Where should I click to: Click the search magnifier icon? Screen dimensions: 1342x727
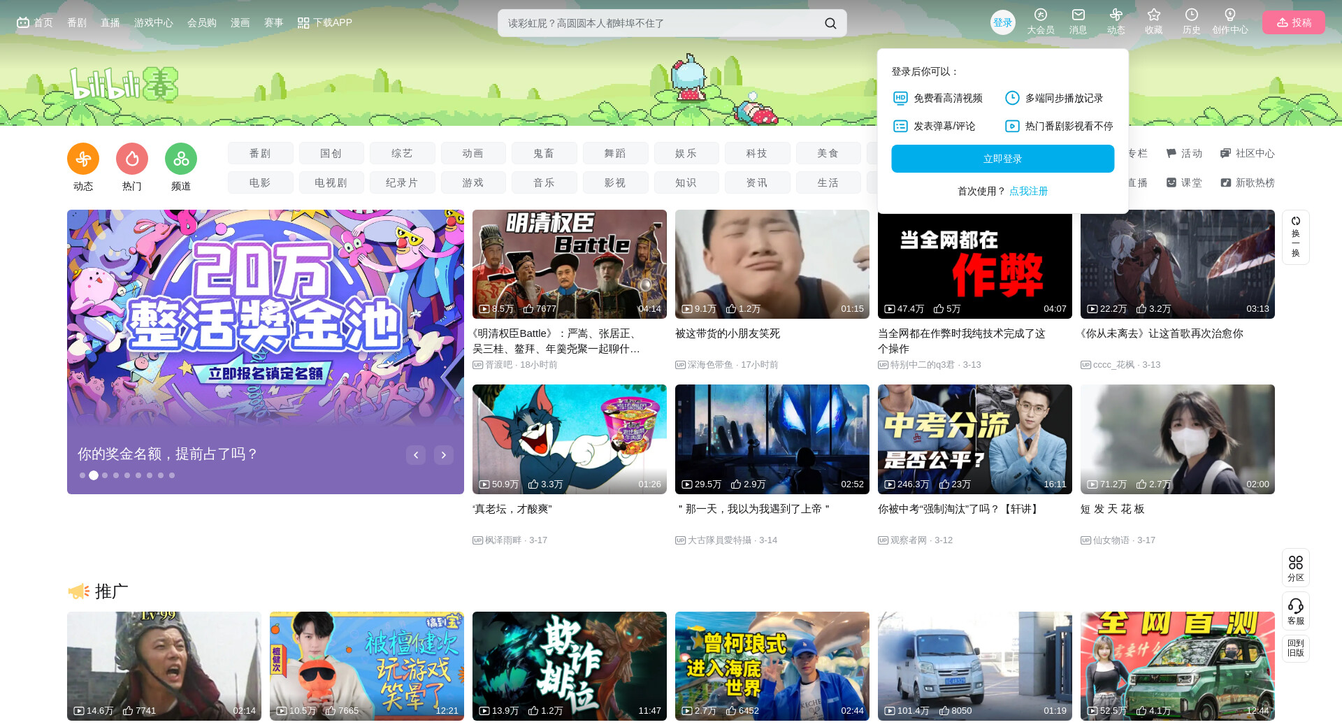click(830, 23)
